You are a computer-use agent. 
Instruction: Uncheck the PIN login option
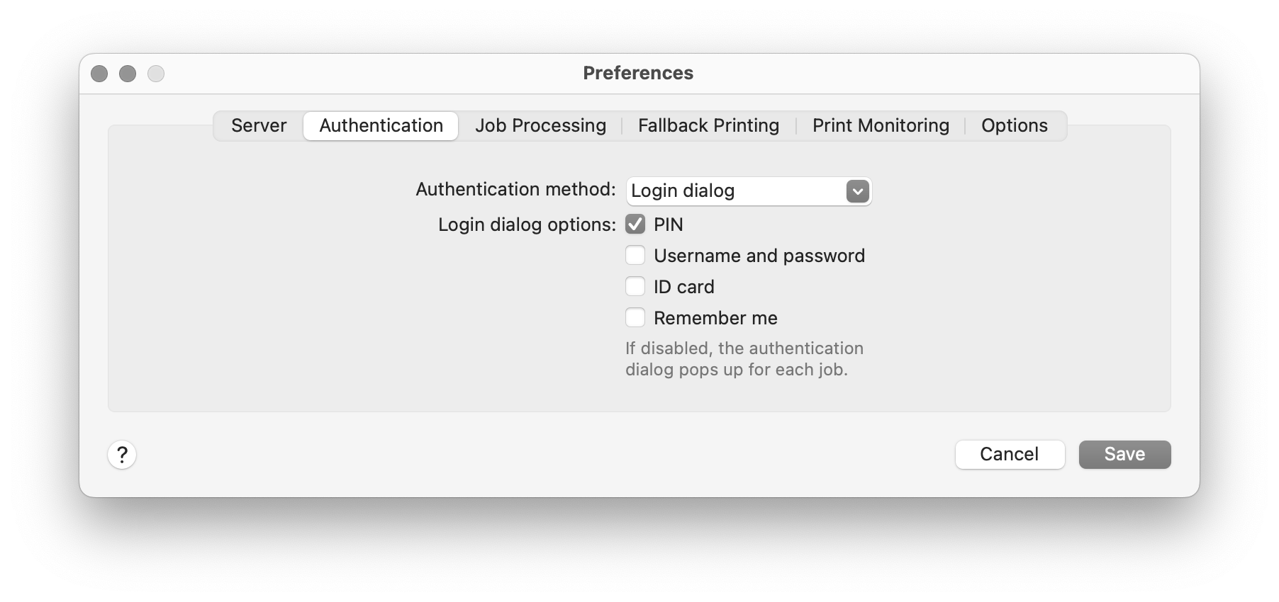[x=635, y=224]
